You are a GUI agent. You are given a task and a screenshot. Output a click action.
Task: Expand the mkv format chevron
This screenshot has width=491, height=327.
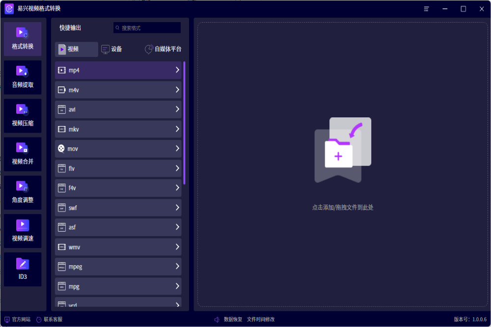coord(177,129)
